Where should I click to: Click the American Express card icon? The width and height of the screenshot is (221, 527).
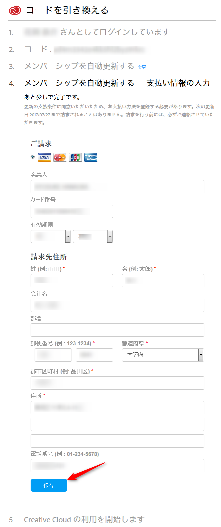tap(91, 157)
